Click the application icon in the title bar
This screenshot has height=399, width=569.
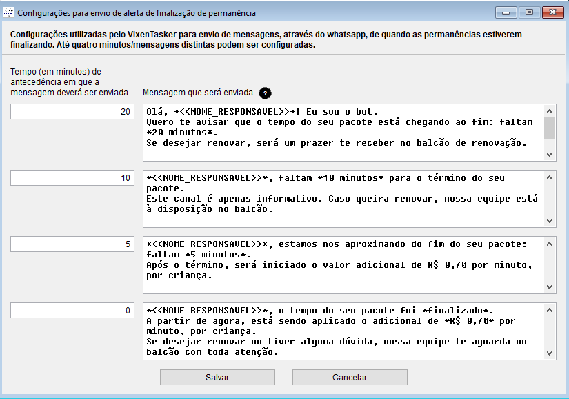coord(9,12)
